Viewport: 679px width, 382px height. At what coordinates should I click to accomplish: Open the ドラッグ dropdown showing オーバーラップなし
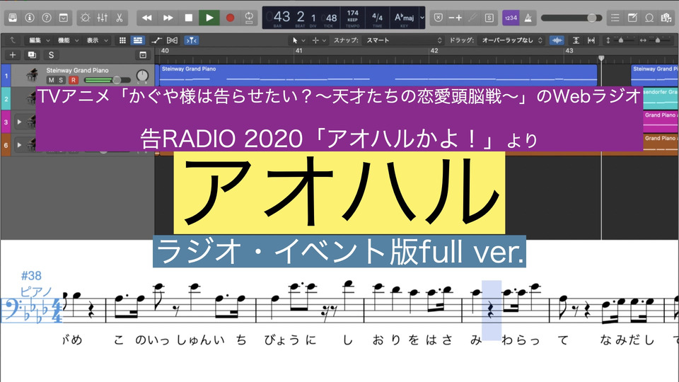coord(511,40)
